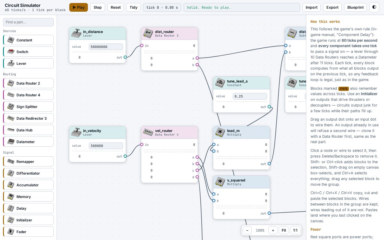Select the Constant part in the sidebar
The height and width of the screenshot is (240, 384).
click(x=28, y=40)
